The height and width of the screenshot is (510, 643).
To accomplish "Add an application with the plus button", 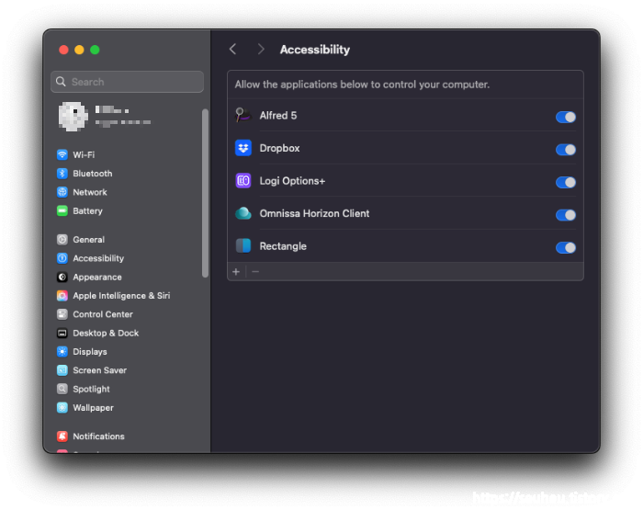I will [236, 272].
